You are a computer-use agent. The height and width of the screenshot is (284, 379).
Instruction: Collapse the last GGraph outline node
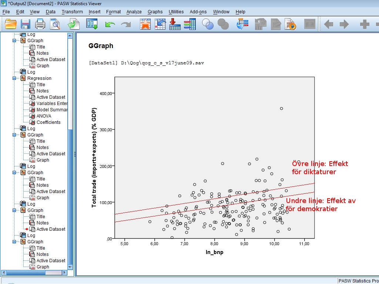click(14, 242)
